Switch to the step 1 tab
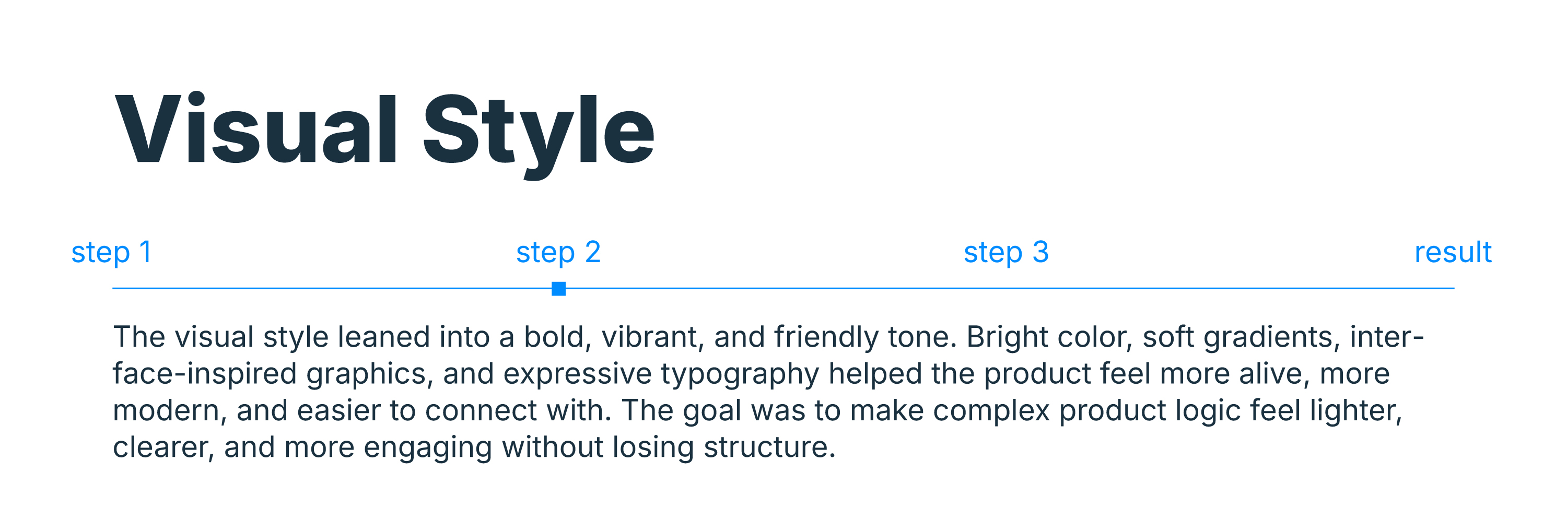The height and width of the screenshot is (531, 1567). coord(111,252)
